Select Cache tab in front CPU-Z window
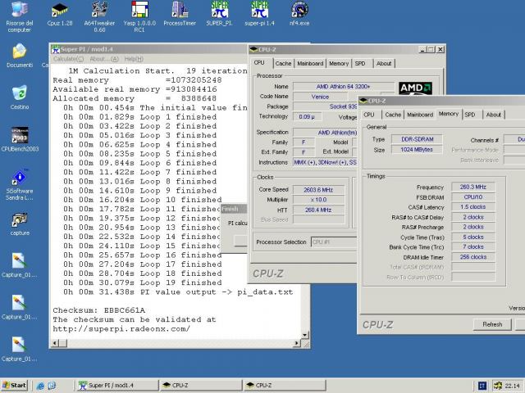 pyautogui.click(x=393, y=115)
